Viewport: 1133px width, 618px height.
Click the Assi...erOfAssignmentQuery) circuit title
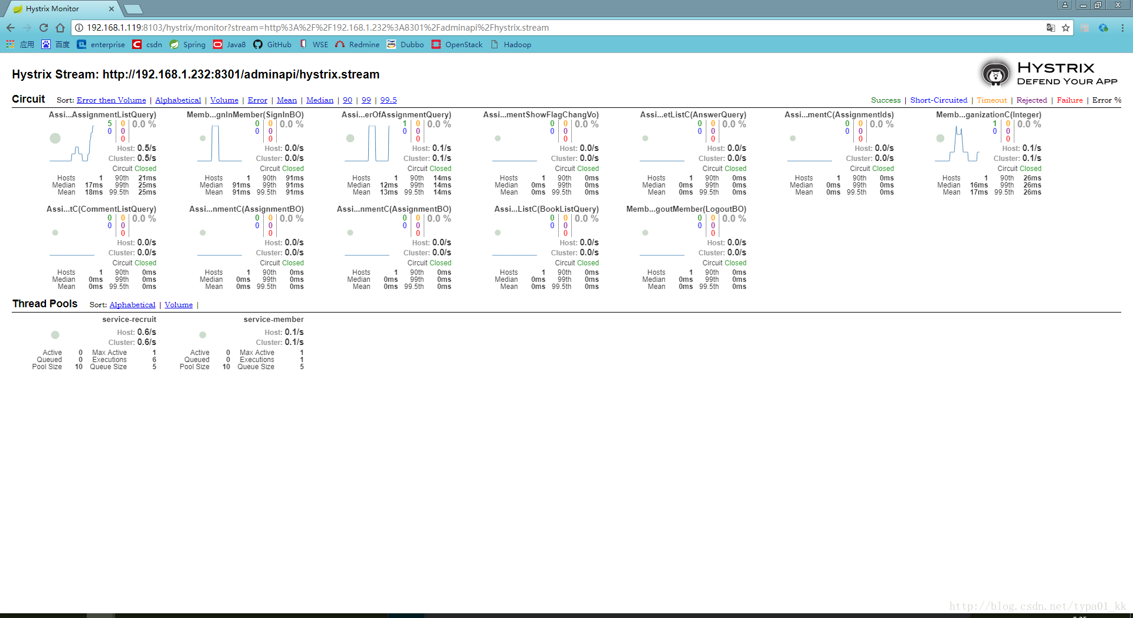tap(397, 114)
